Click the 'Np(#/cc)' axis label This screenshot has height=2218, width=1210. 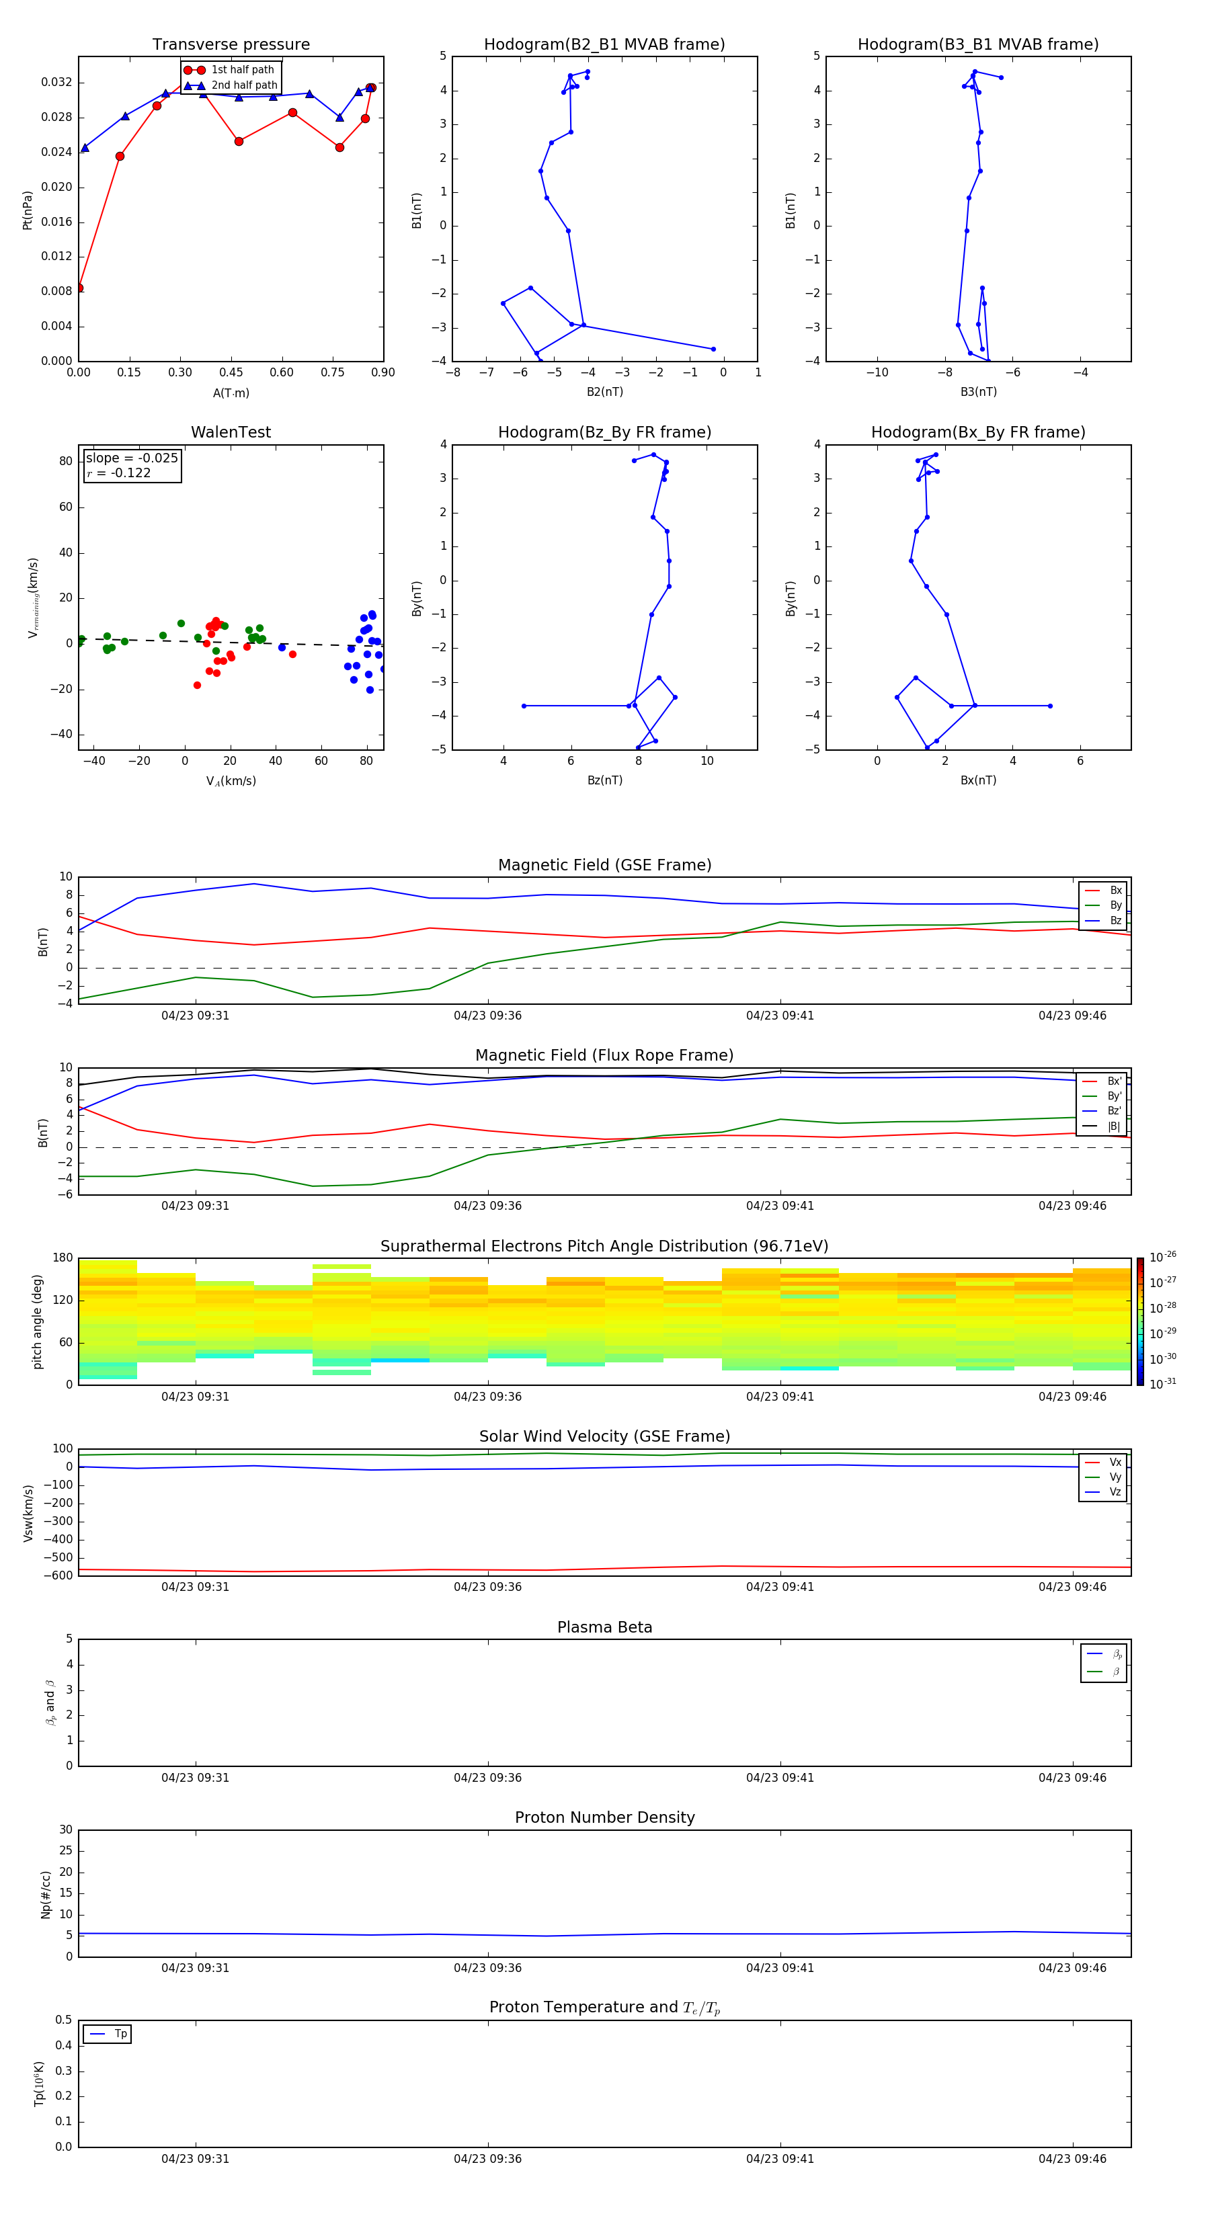[x=46, y=1893]
